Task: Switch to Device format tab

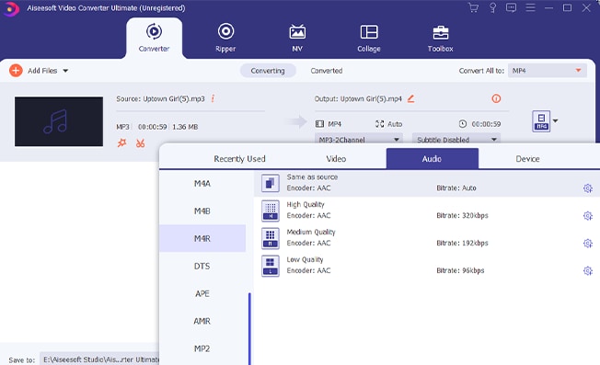Action: tap(527, 159)
